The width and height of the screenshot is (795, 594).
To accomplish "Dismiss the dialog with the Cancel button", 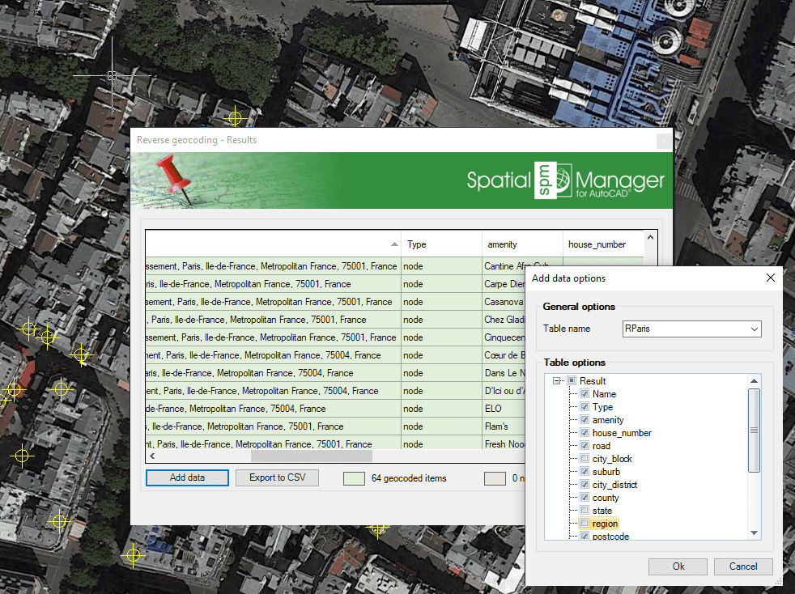I will [x=742, y=566].
